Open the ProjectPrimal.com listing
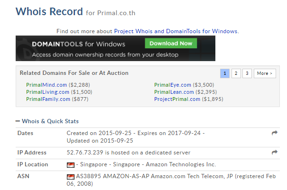This screenshot has height=190, width=287. coord(177,99)
